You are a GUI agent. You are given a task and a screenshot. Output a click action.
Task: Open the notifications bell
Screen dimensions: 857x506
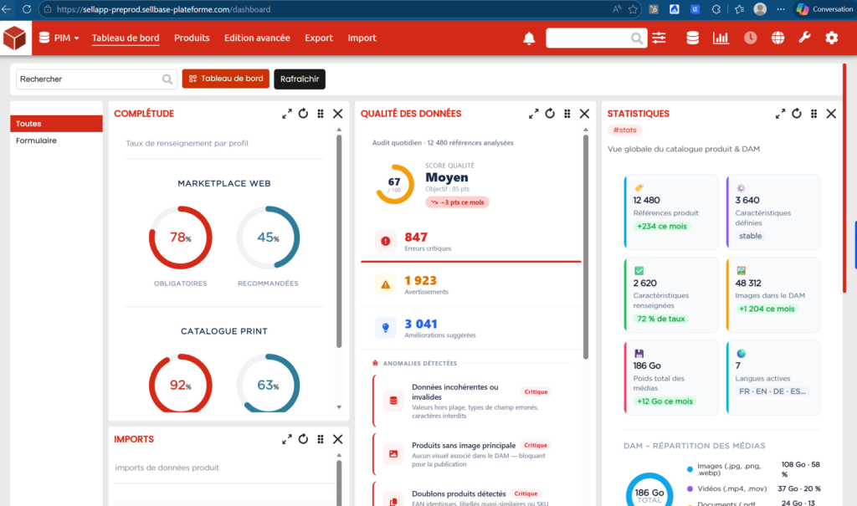[529, 38]
